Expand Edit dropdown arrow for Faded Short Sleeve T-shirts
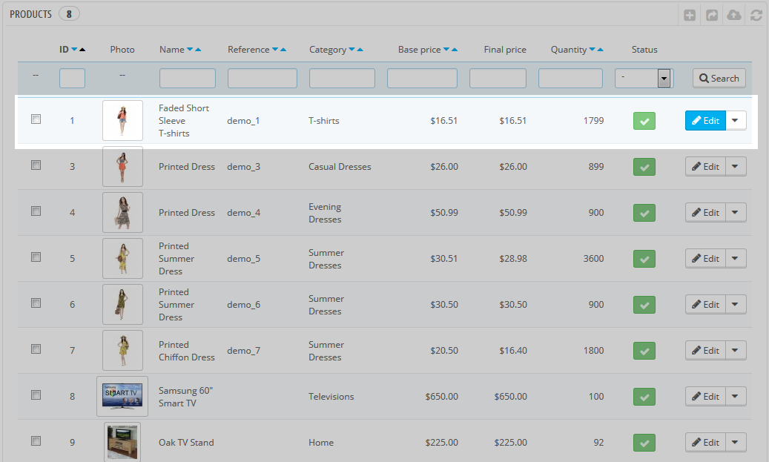Screen dimensions: 769x462 (x=736, y=121)
